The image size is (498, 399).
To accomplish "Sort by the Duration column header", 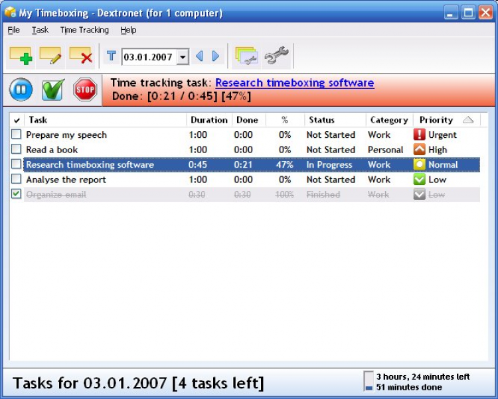I will [209, 120].
